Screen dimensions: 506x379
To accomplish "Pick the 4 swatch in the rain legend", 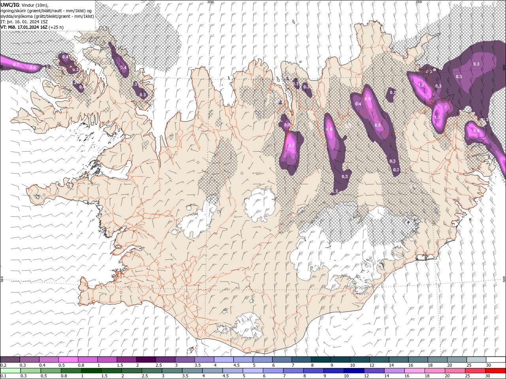I will click(x=212, y=371).
